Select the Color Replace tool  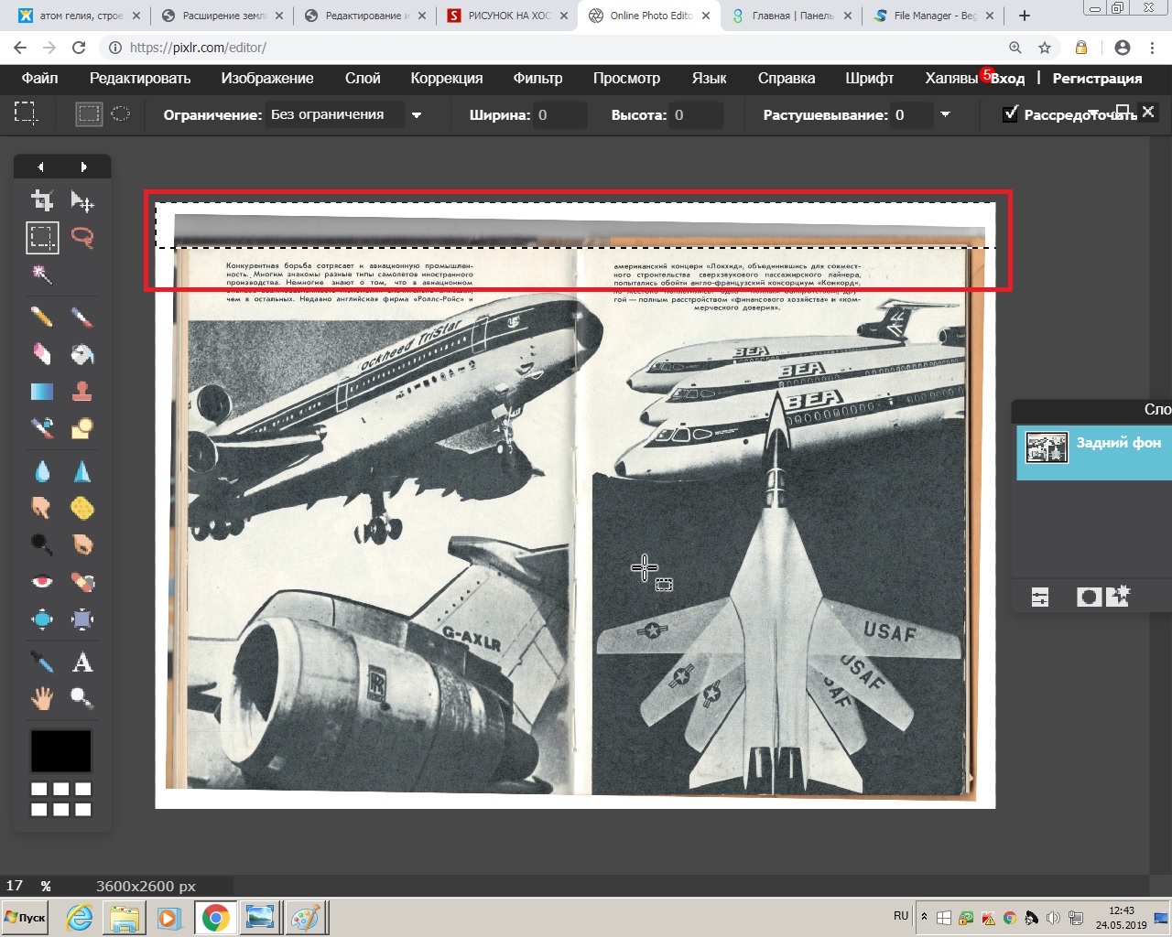click(42, 428)
